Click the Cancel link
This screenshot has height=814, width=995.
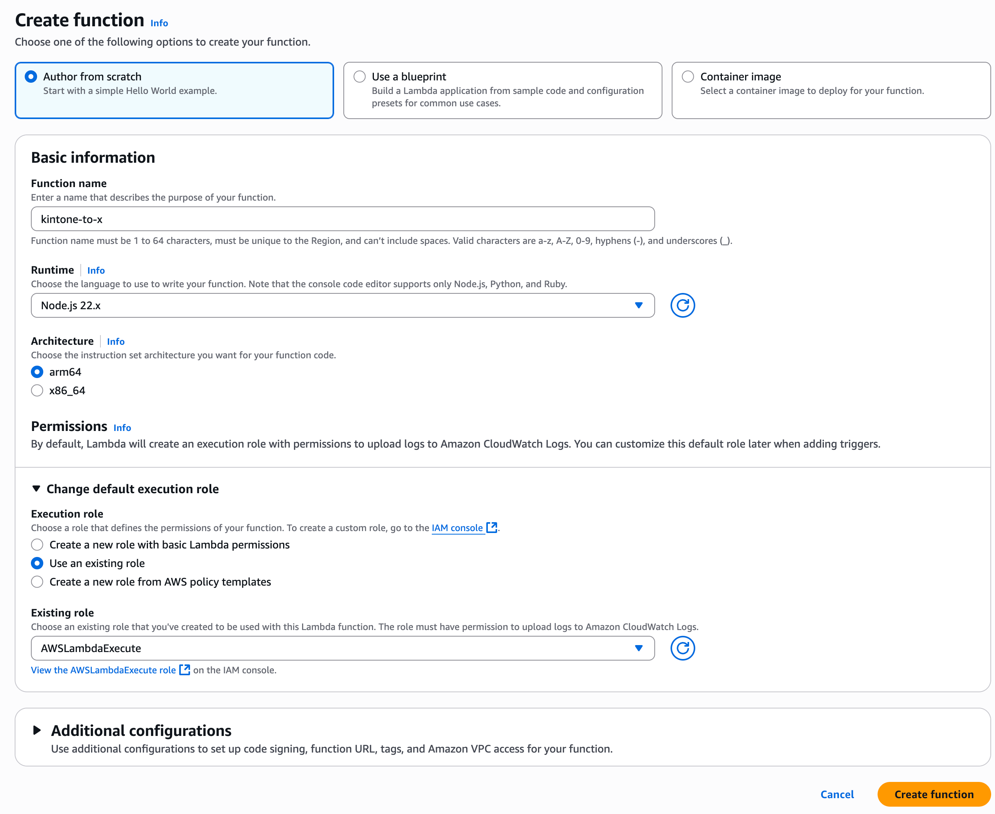(837, 794)
